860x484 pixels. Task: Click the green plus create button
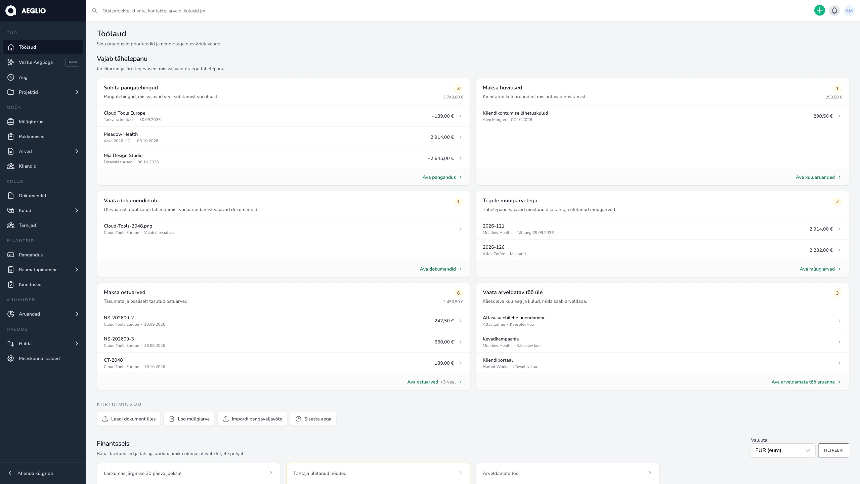coord(819,10)
